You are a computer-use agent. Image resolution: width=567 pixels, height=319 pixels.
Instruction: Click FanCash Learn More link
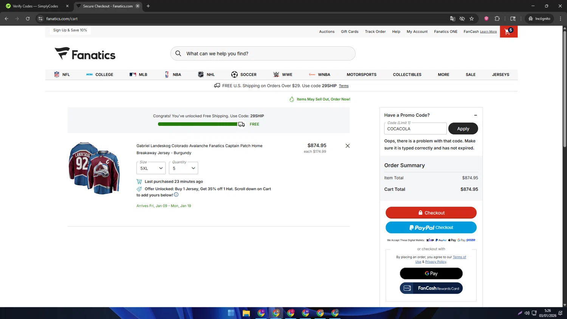click(x=488, y=32)
